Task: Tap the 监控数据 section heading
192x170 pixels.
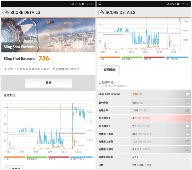Action: 10,95
